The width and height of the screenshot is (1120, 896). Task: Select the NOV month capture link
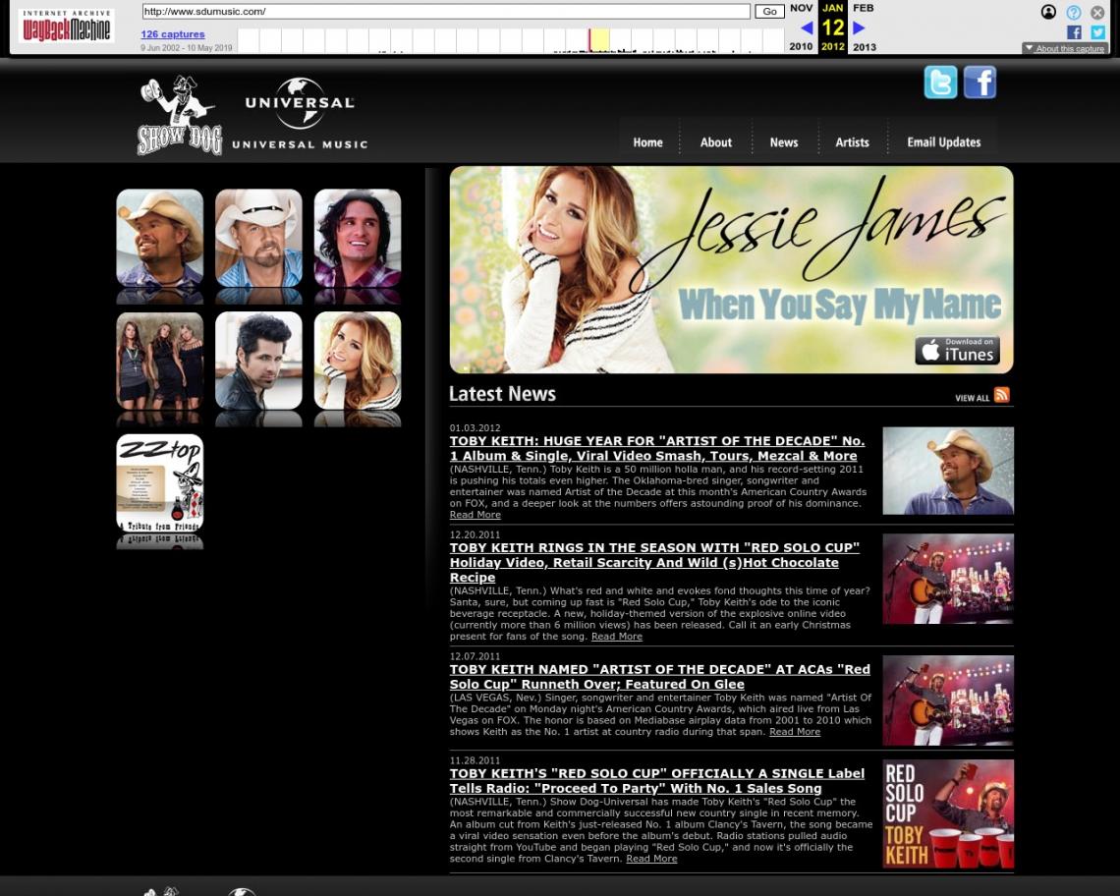801,8
